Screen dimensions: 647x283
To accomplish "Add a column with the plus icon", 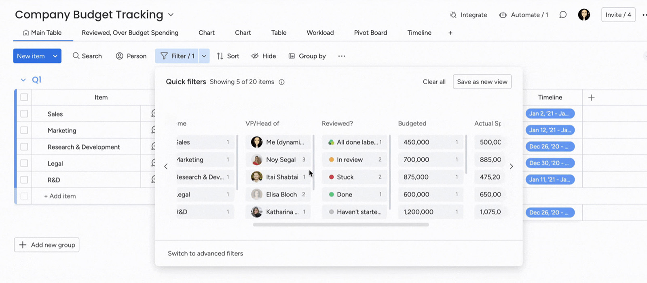I will [x=591, y=98].
